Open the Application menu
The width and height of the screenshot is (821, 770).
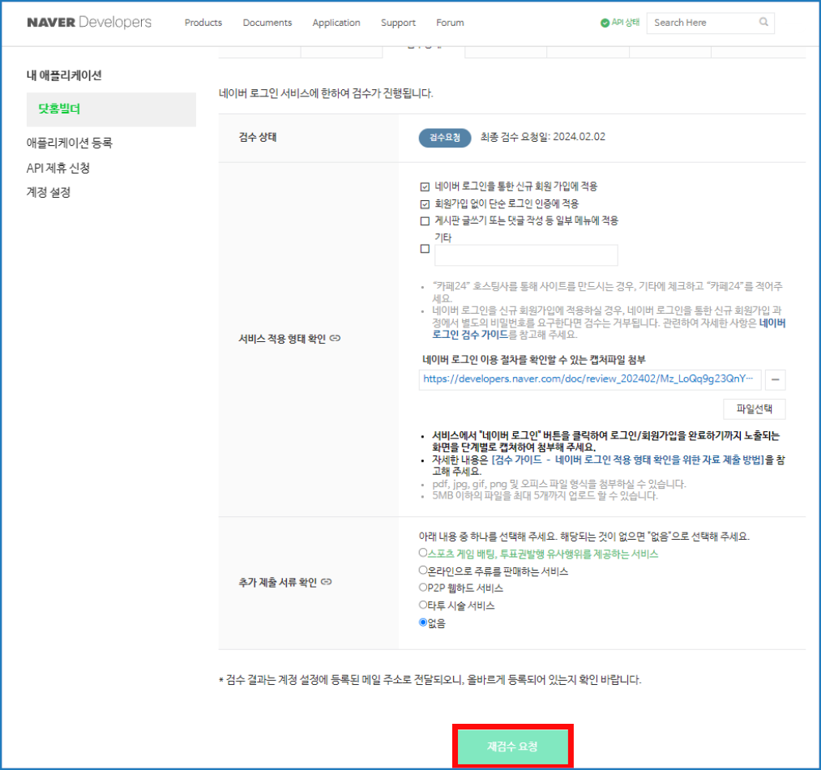click(x=336, y=23)
